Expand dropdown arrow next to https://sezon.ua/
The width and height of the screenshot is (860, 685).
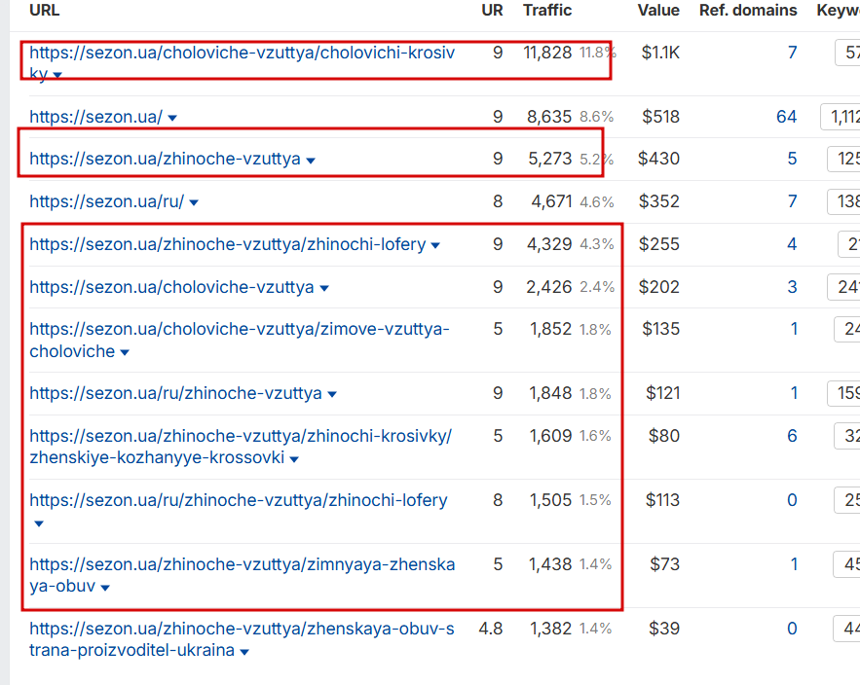pyautogui.click(x=172, y=118)
